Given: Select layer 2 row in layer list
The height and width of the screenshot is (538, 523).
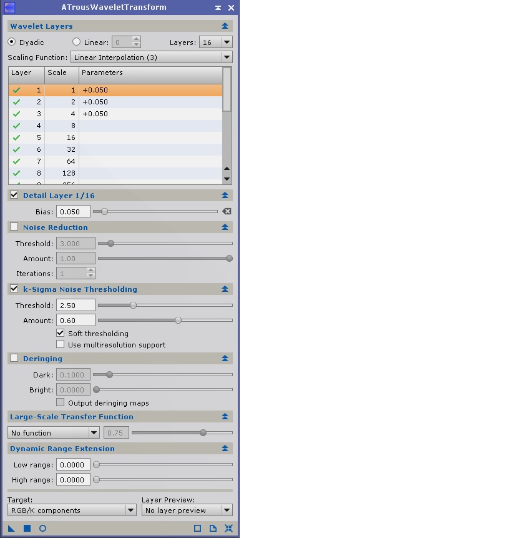Looking at the screenshot, I should click(115, 102).
